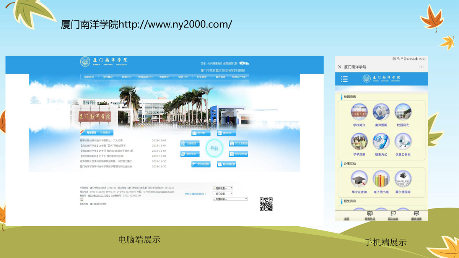The height and width of the screenshot is (258, 459).
Task: Expand the 院系设置 dropdown
Action: [x=223, y=188]
